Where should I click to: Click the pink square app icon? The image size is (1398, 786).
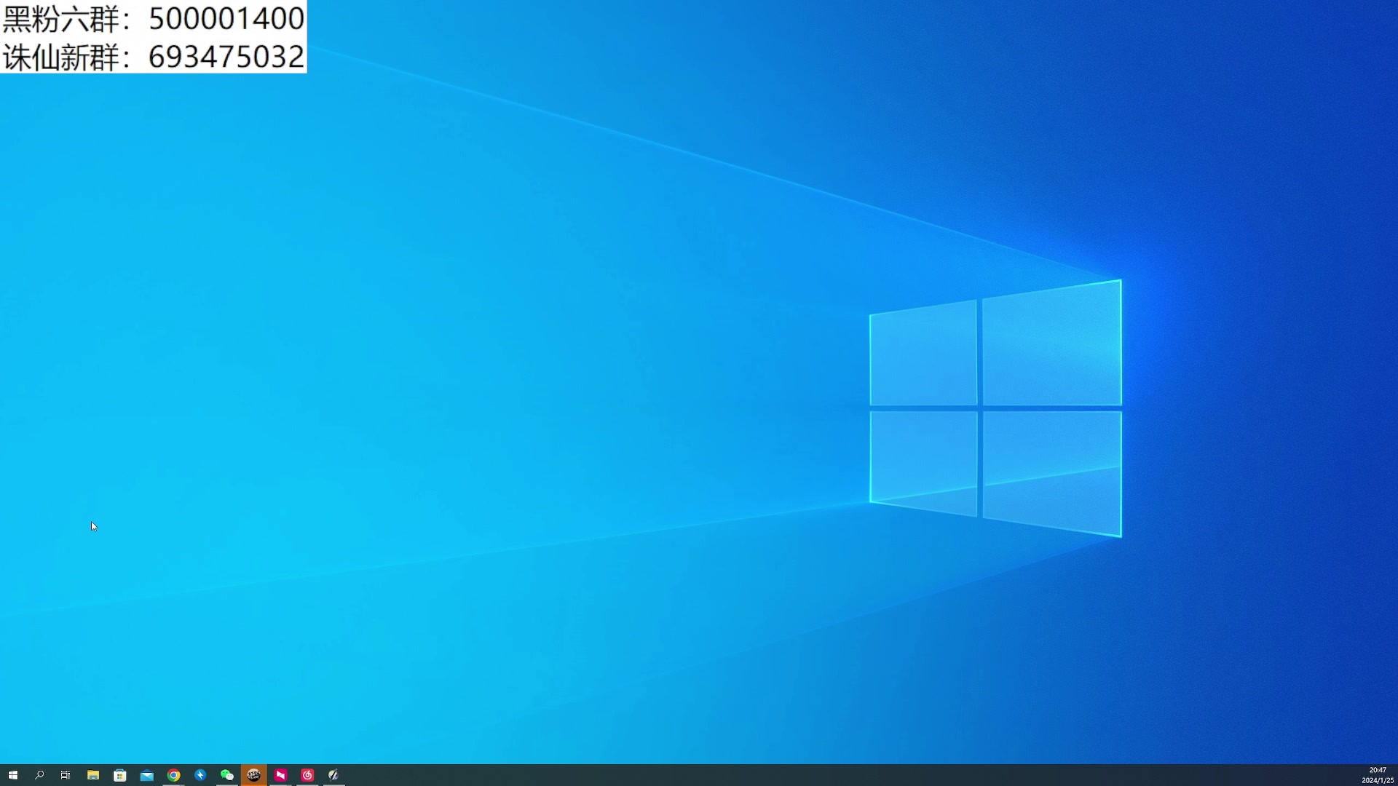pyautogui.click(x=280, y=775)
